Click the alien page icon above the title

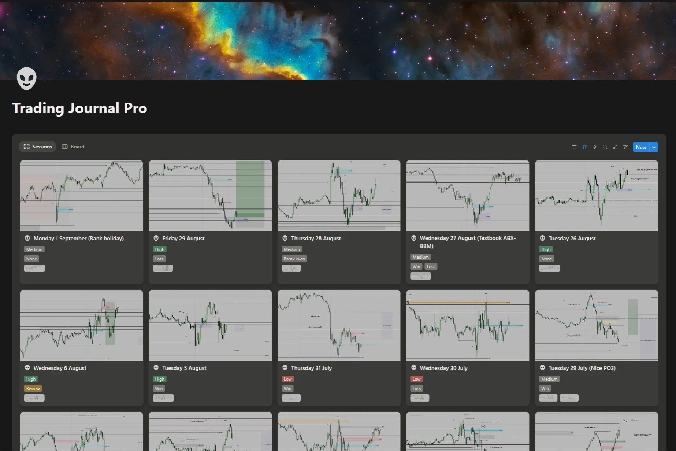tap(26, 78)
